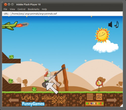Click the WALKTHROUGH button
126x110 pixels.
coord(94,103)
